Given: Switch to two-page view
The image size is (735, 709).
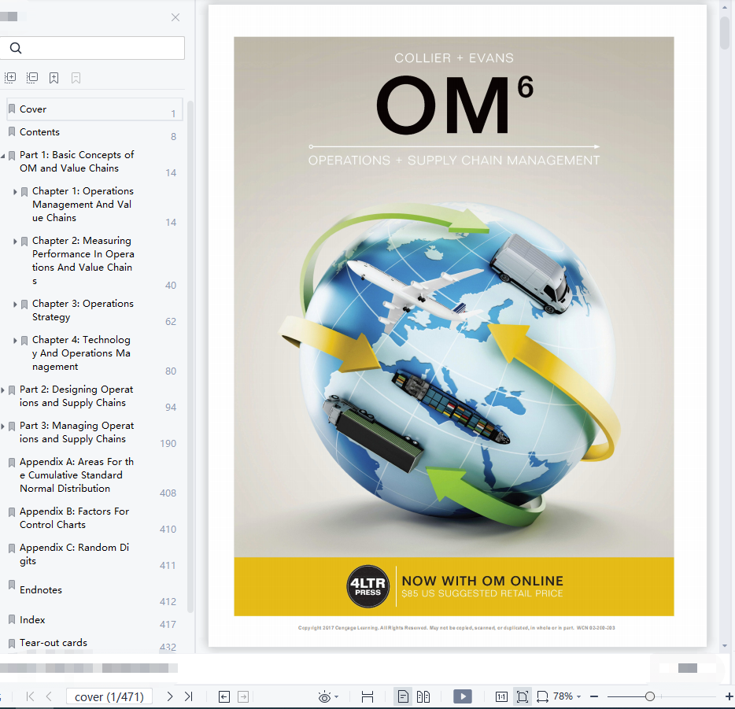Looking at the screenshot, I should tap(423, 697).
